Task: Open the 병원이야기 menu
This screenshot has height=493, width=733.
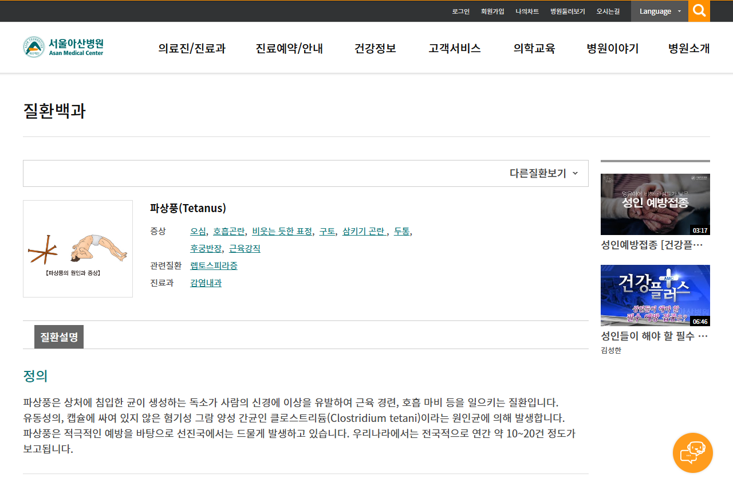Action: click(x=613, y=48)
